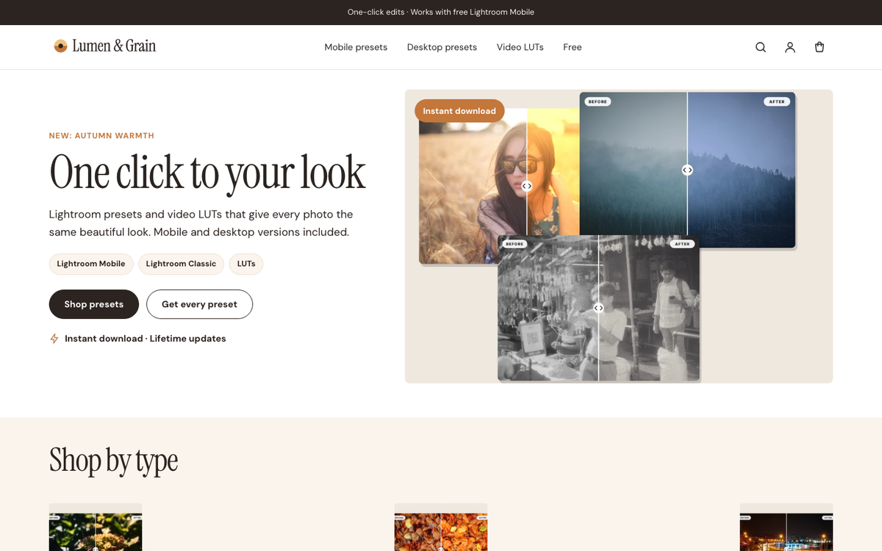Open the account profile icon
Screen dimensions: 882x551
pos(790,47)
